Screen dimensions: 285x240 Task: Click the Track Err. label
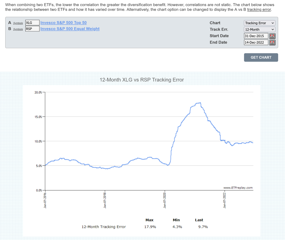(219, 30)
